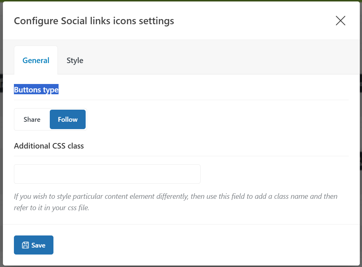Save the social links settings
The height and width of the screenshot is (267, 362).
click(34, 245)
